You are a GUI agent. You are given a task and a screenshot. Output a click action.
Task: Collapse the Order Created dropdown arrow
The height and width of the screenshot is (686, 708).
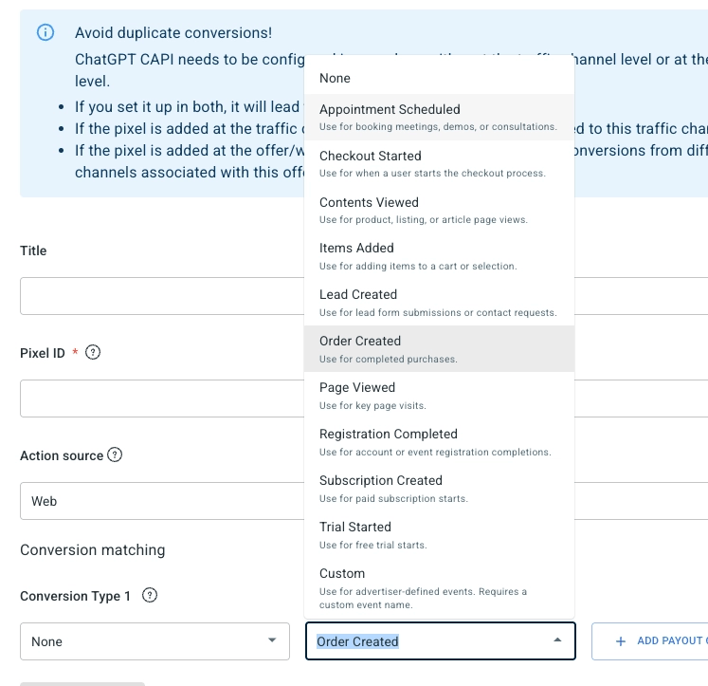[x=557, y=640]
